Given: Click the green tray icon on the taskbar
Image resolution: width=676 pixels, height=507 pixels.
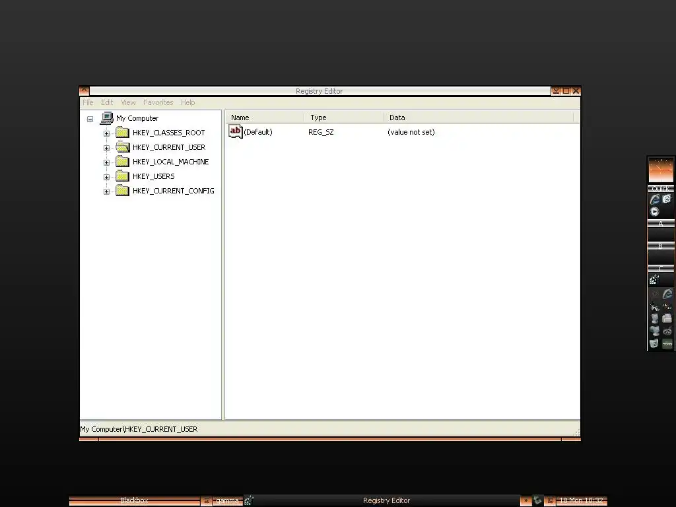Looking at the screenshot, I should coord(537,500).
